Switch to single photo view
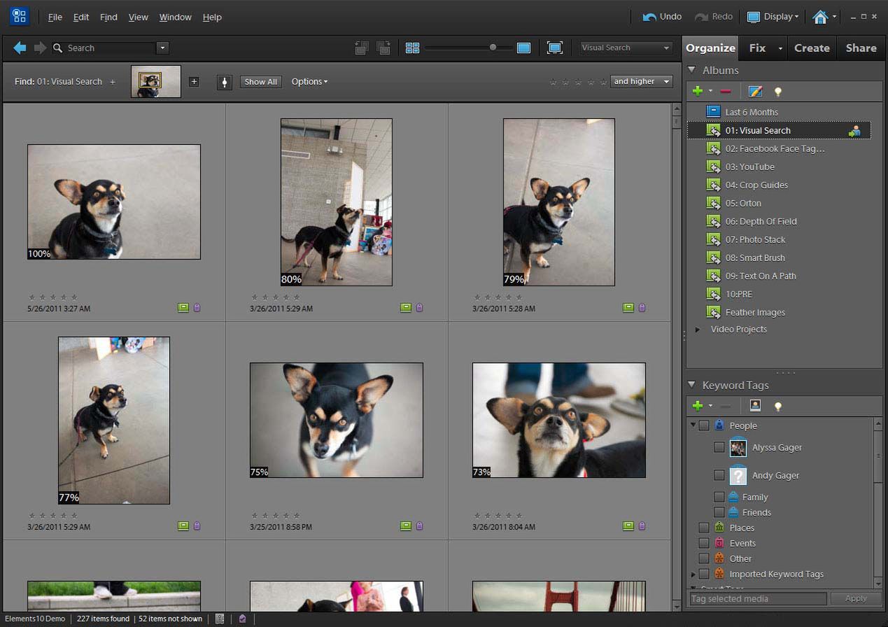The image size is (888, 627). tap(523, 48)
